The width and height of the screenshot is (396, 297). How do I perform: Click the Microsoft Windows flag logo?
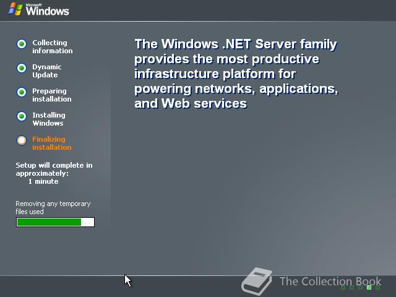tap(15, 9)
